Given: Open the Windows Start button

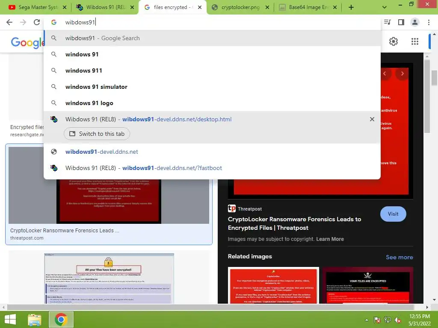Looking at the screenshot, I should (x=10, y=319).
